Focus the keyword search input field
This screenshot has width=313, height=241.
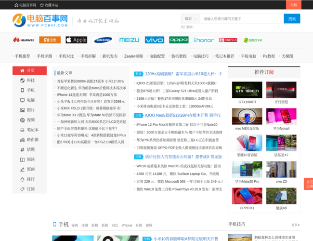pos(242,19)
